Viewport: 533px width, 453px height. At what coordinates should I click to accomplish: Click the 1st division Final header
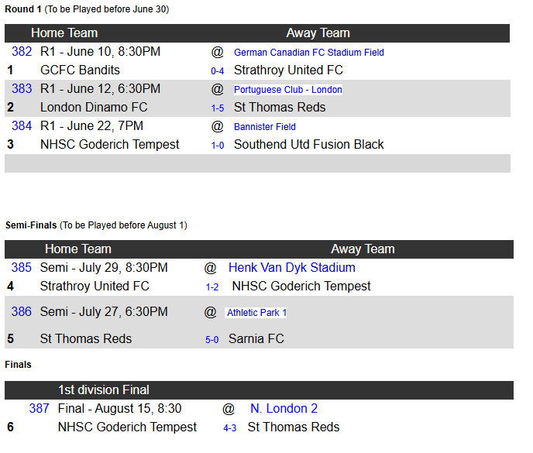pos(104,390)
